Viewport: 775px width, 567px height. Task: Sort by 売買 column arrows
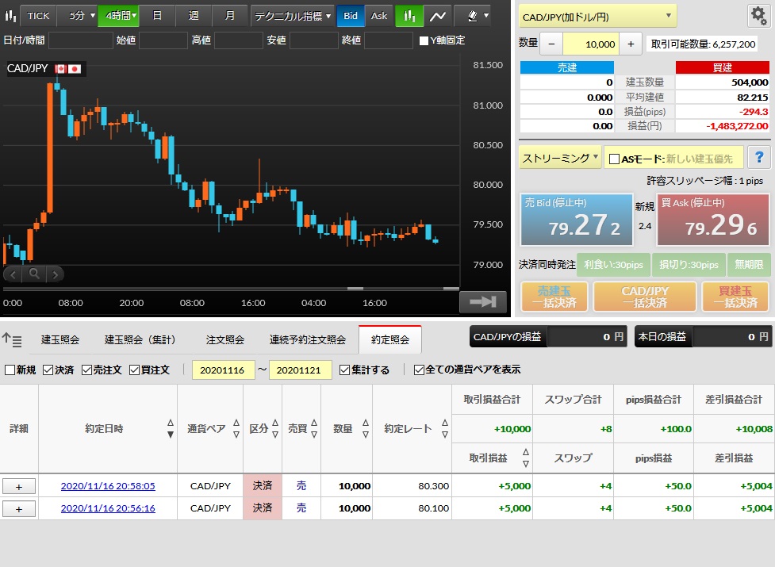pos(314,428)
